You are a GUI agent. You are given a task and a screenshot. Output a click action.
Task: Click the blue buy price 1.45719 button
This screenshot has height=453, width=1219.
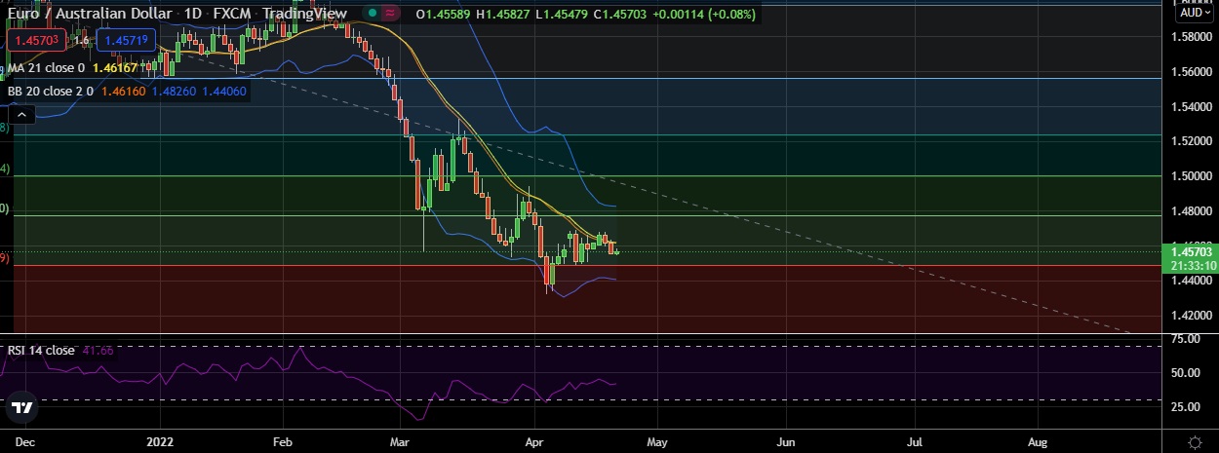(x=127, y=40)
